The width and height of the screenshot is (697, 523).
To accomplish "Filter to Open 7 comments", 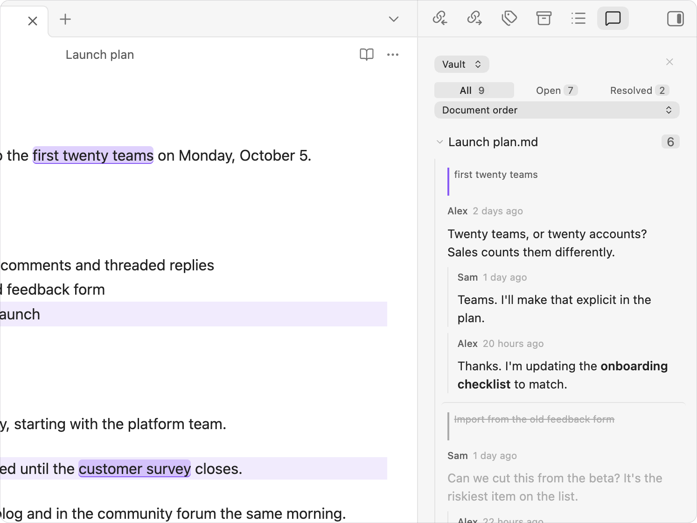I will (557, 91).
